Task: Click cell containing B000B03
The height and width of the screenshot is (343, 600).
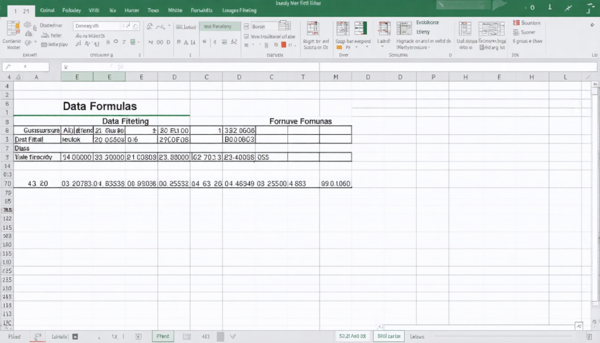Action: [239, 139]
